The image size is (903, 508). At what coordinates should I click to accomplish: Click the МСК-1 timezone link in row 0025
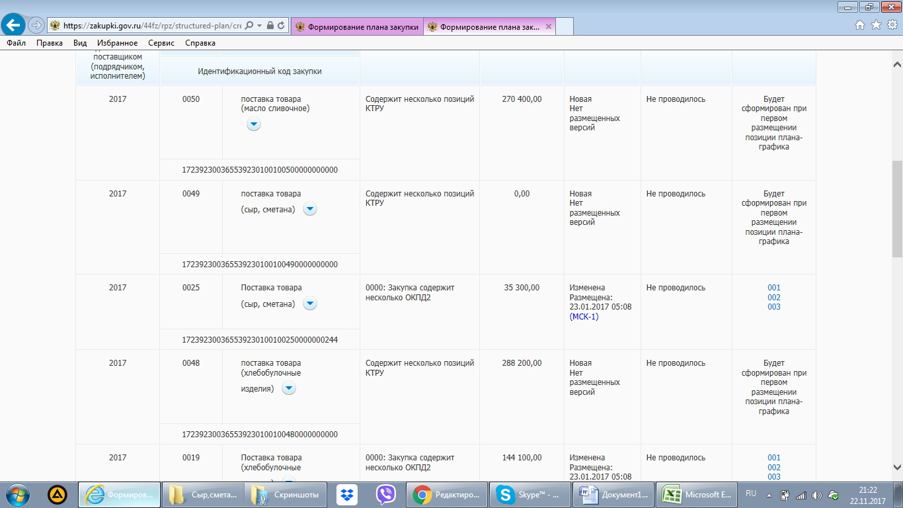click(584, 317)
